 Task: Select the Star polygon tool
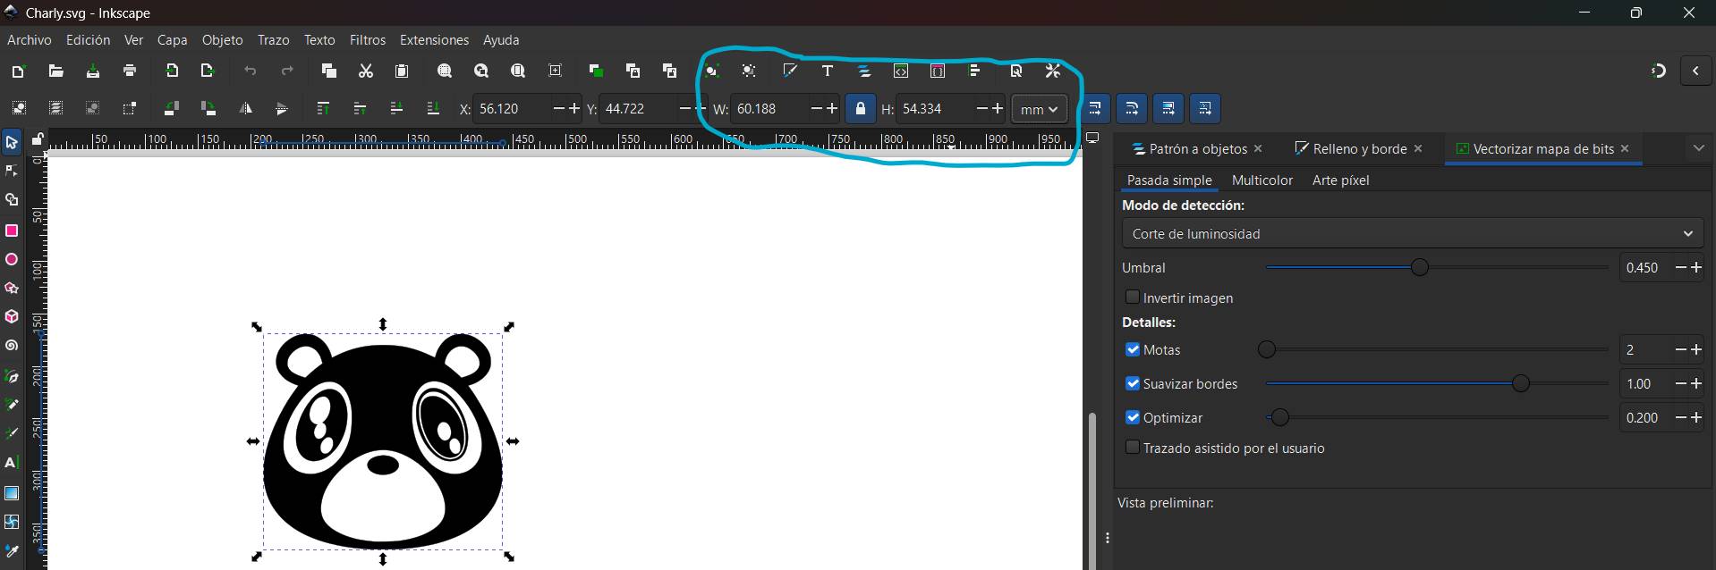(12, 289)
